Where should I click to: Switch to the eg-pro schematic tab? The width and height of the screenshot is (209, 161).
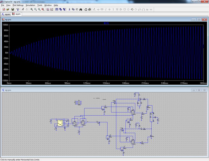click(x=6, y=14)
